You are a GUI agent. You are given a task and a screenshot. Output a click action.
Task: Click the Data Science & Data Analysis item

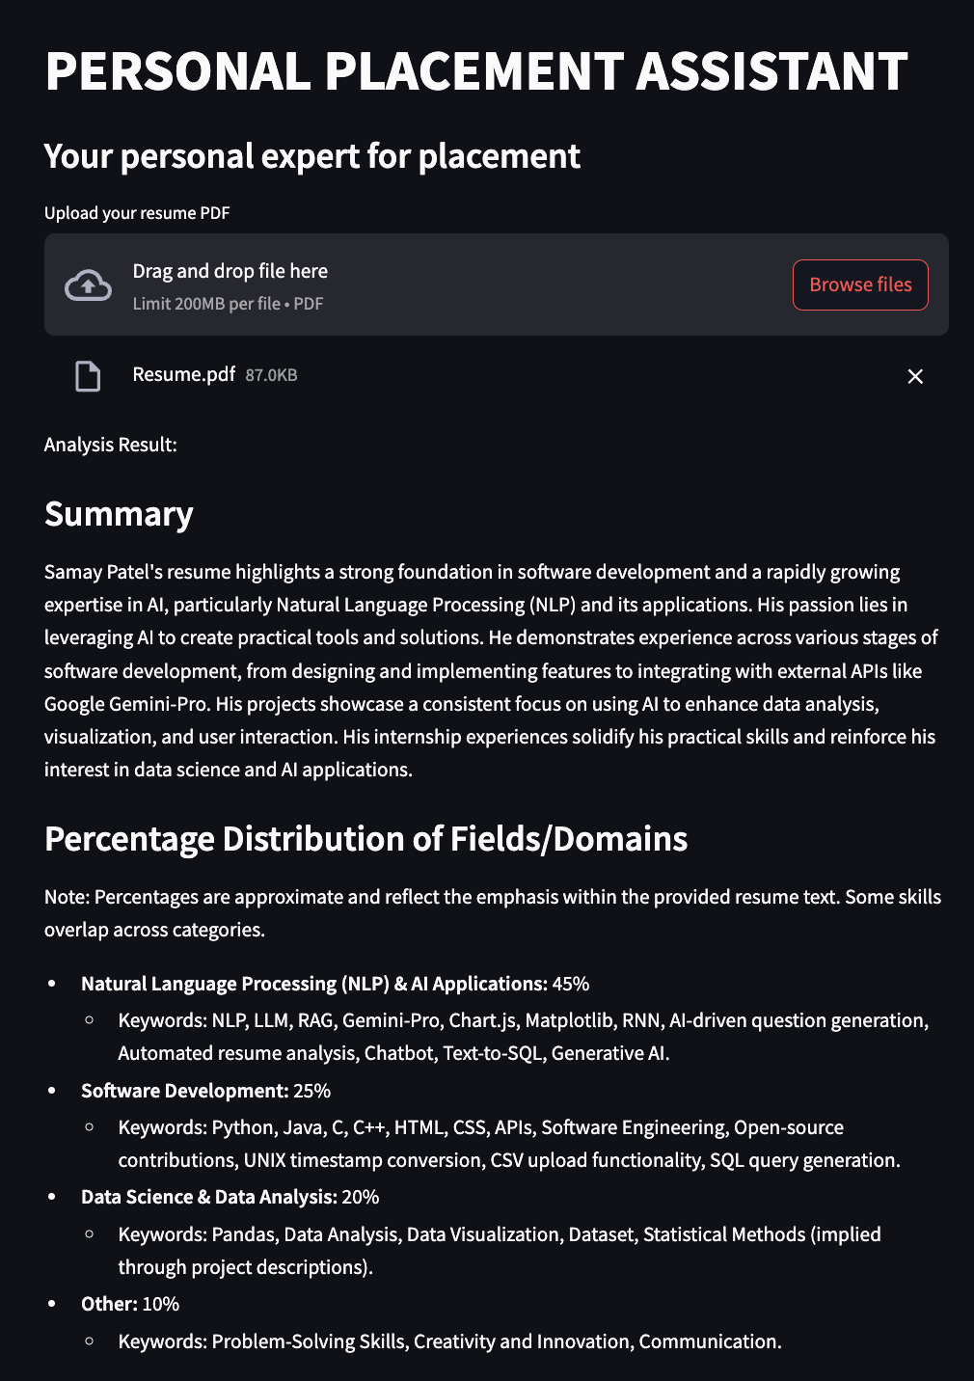(x=230, y=1197)
